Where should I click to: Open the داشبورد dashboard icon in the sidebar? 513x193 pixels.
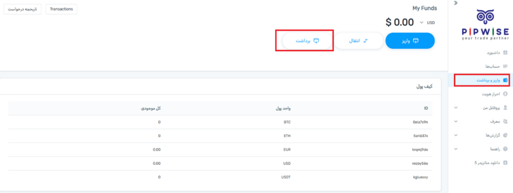(x=505, y=53)
